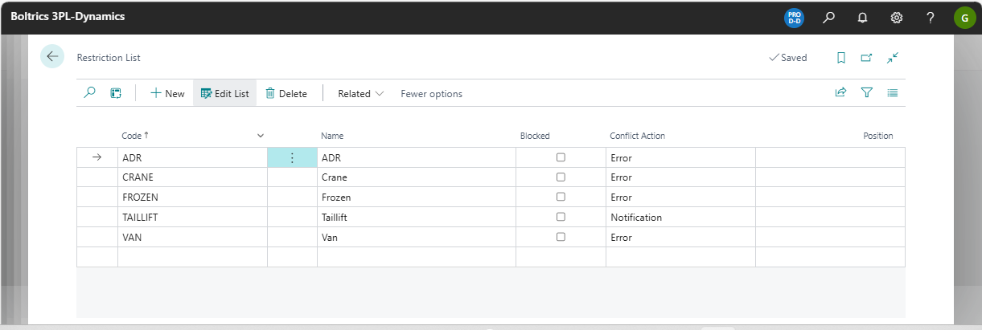Open the notifications bell
The width and height of the screenshot is (982, 330).
click(862, 18)
